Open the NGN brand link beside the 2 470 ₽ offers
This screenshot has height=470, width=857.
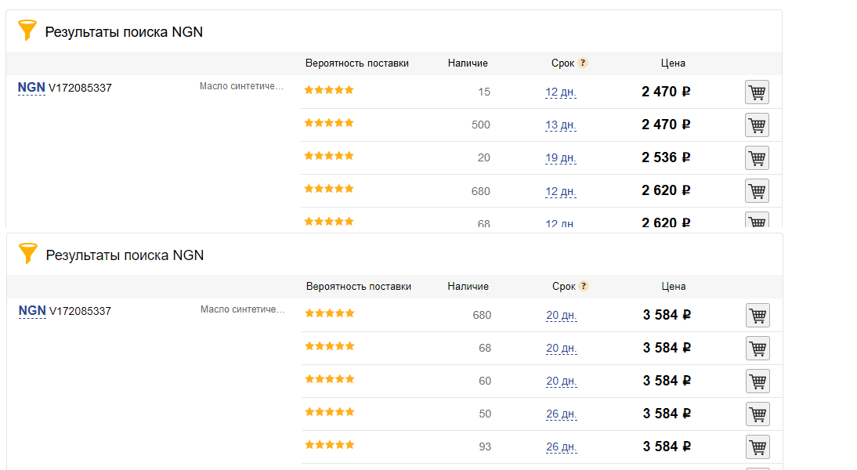click(x=31, y=88)
